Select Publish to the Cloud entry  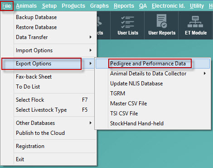[x=40, y=133]
